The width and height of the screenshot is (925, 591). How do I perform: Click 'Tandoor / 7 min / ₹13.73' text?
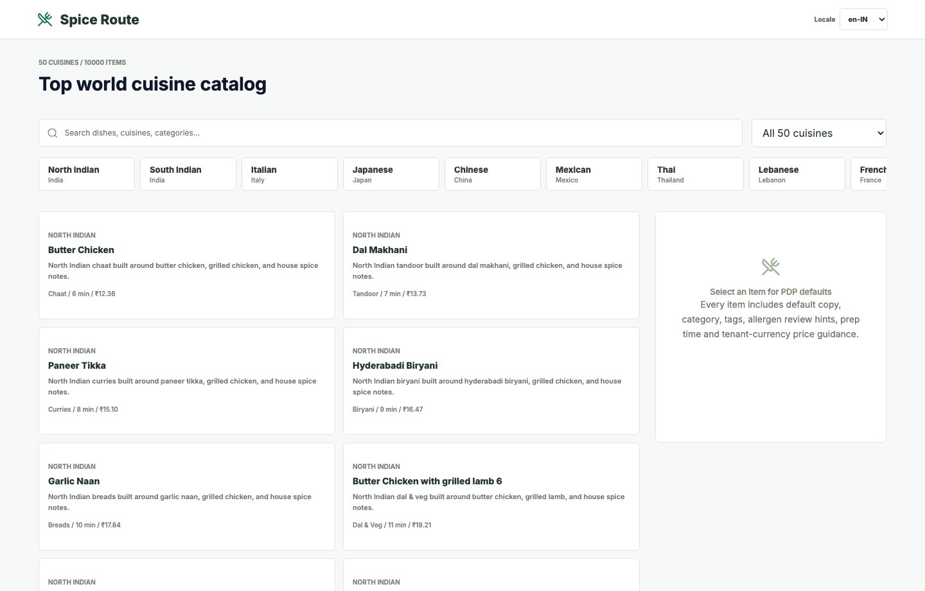[389, 294]
